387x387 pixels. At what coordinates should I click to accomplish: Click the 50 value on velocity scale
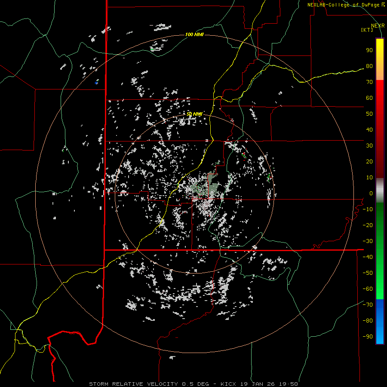click(x=369, y=114)
